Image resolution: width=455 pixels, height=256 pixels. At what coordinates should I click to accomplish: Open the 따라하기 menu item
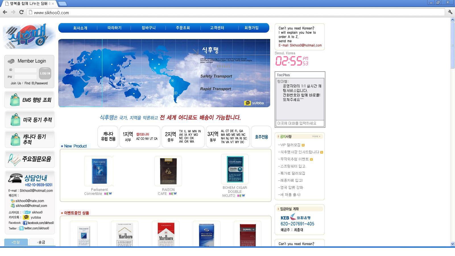[x=114, y=28]
